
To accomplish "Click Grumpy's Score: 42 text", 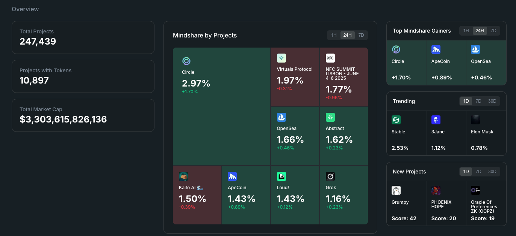I will coord(404,218).
